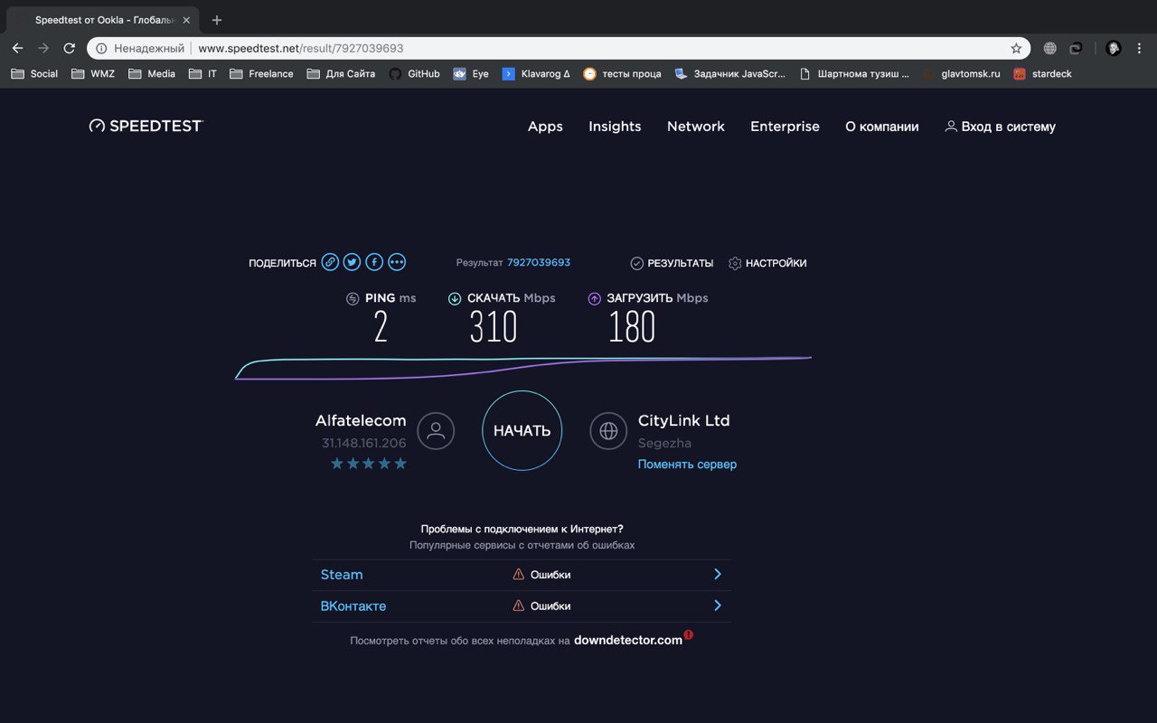Image resolution: width=1157 pixels, height=723 pixels.
Task: Bookmark this page with star icon
Action: [x=1016, y=48]
